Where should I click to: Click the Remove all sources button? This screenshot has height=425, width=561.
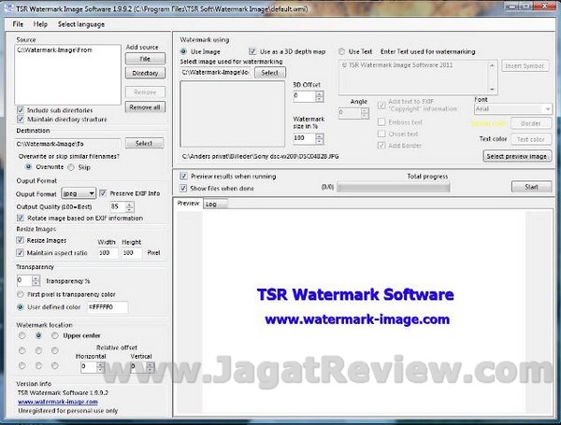point(144,107)
